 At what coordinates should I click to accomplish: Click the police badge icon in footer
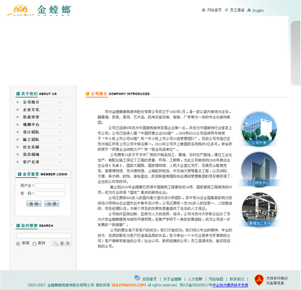259,279
